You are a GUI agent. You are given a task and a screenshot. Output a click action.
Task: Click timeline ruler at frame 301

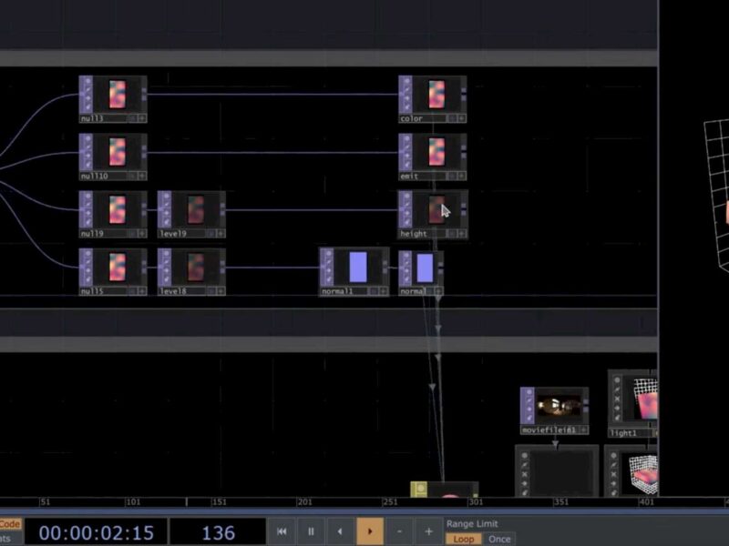coord(476,502)
